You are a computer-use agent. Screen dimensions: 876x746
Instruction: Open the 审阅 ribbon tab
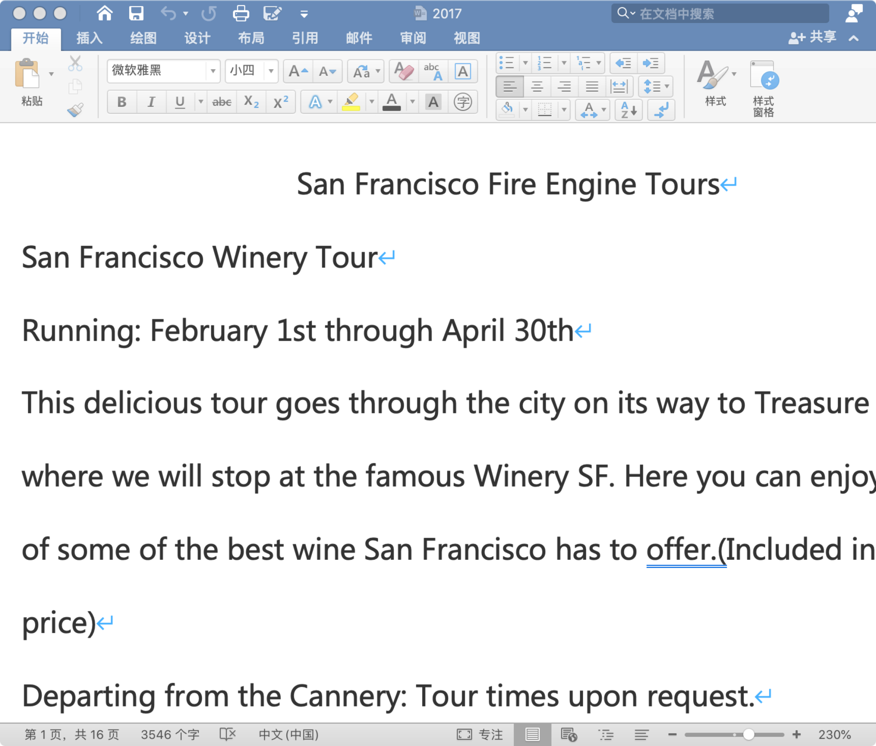pos(413,38)
